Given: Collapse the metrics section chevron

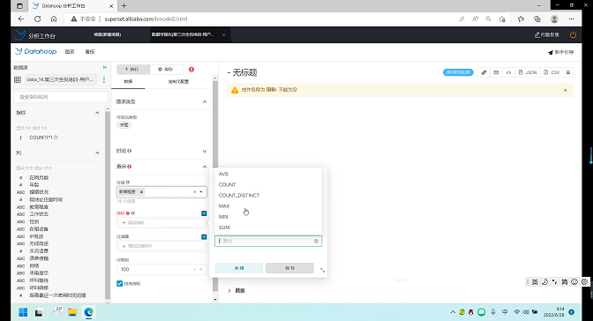Looking at the screenshot, I should [x=97, y=113].
